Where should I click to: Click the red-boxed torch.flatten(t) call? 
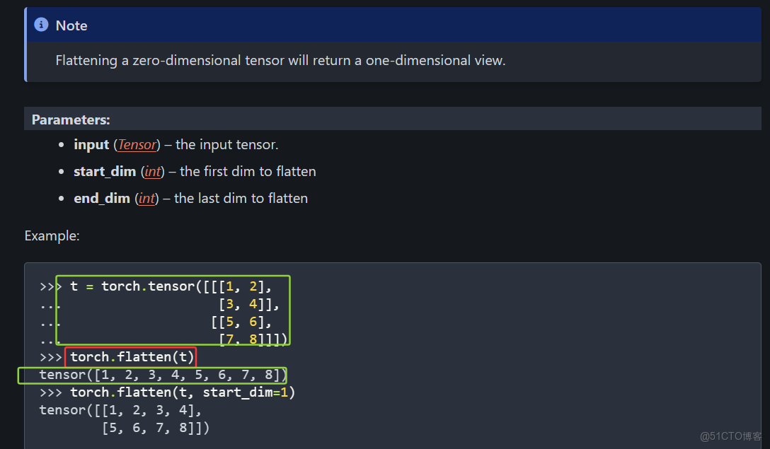130,357
